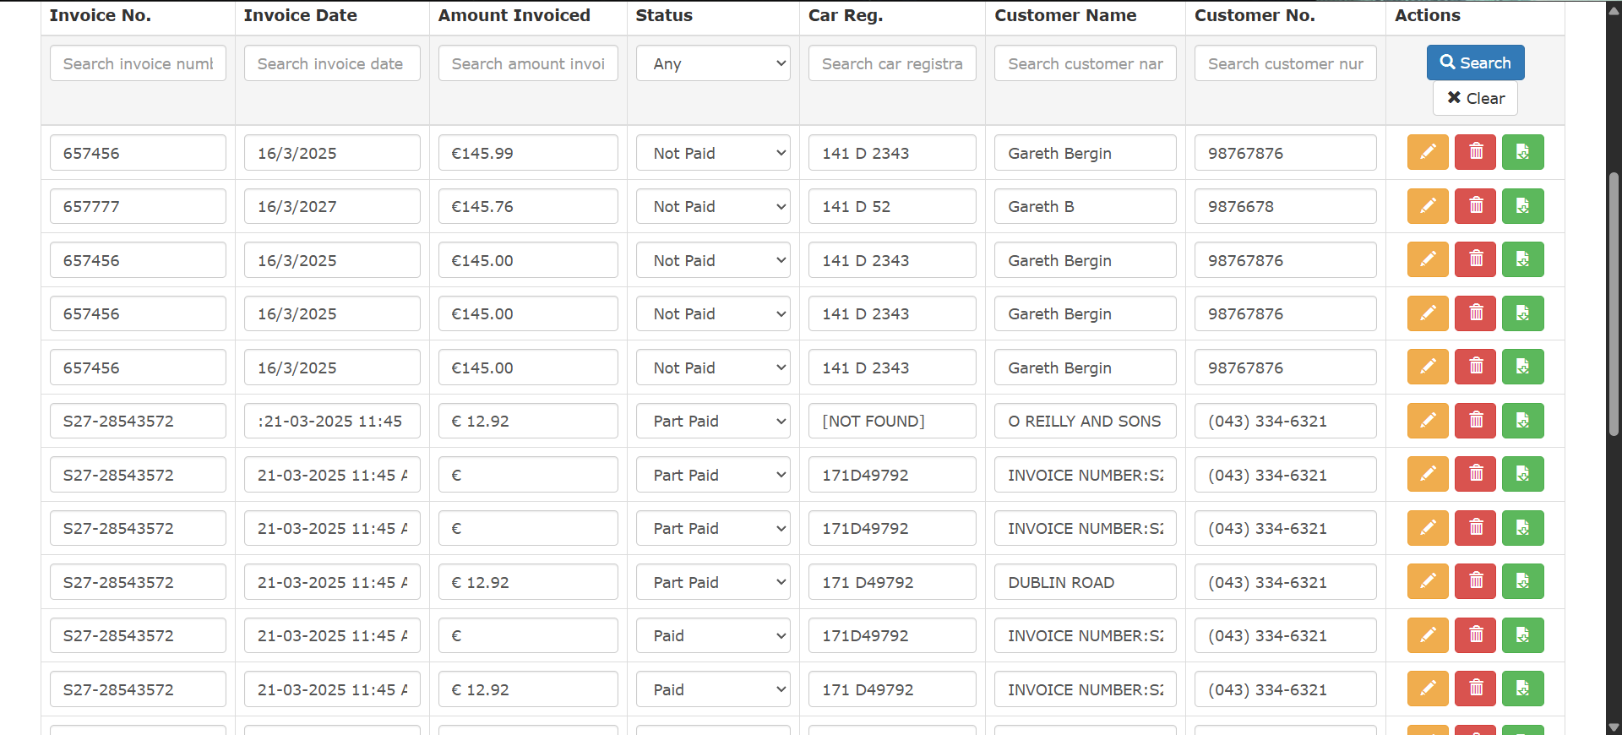Open the Any status filter dropdown
The width and height of the screenshot is (1622, 735).
click(x=712, y=63)
